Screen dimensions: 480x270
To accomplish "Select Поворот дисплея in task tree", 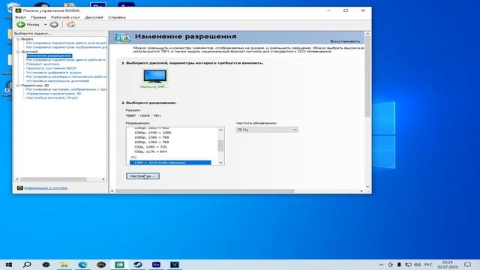I will click(x=43, y=64).
